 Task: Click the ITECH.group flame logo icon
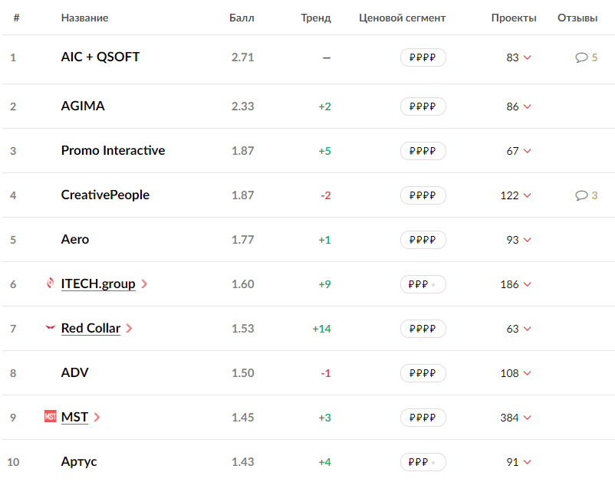[x=51, y=284]
